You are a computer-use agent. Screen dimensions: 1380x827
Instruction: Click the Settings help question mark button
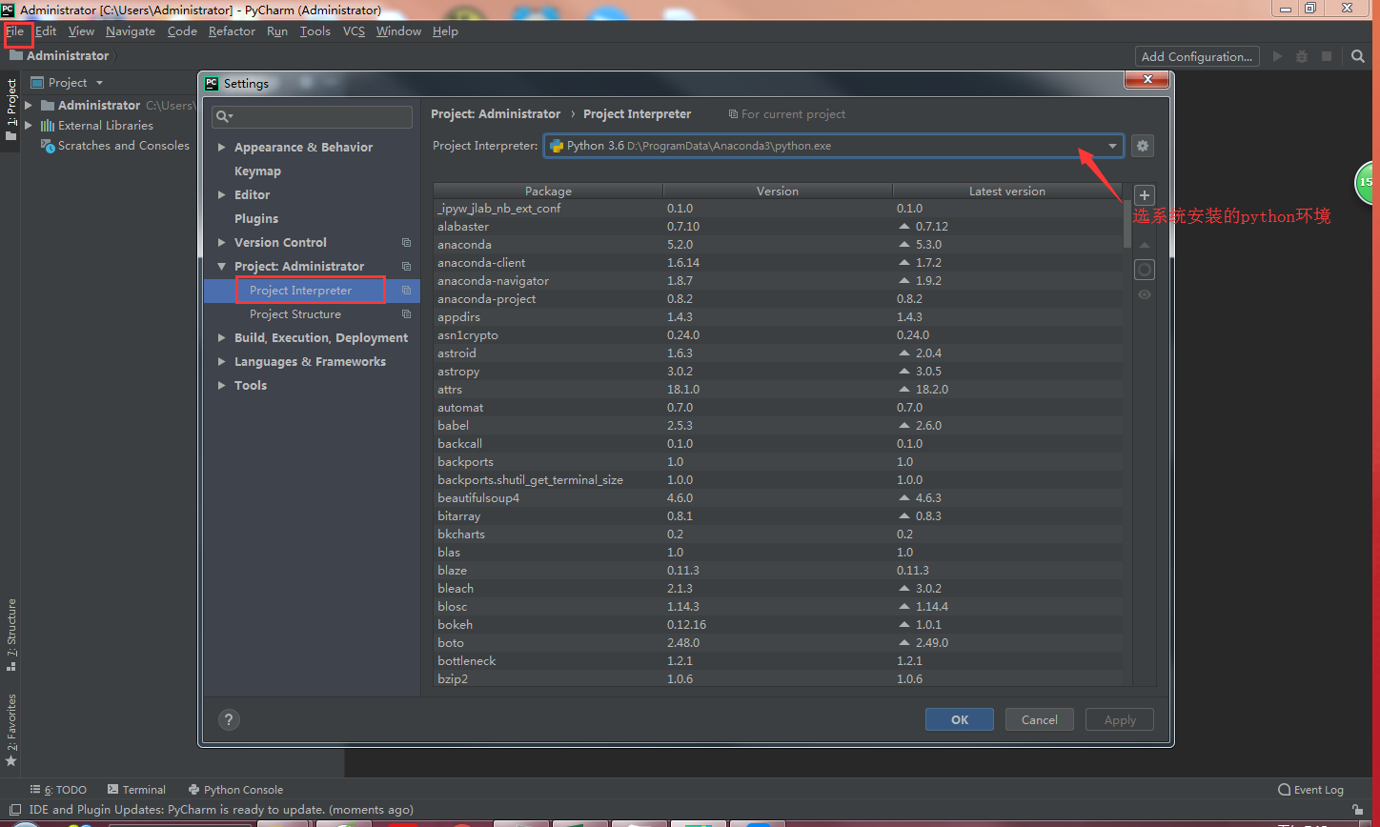[x=229, y=719]
